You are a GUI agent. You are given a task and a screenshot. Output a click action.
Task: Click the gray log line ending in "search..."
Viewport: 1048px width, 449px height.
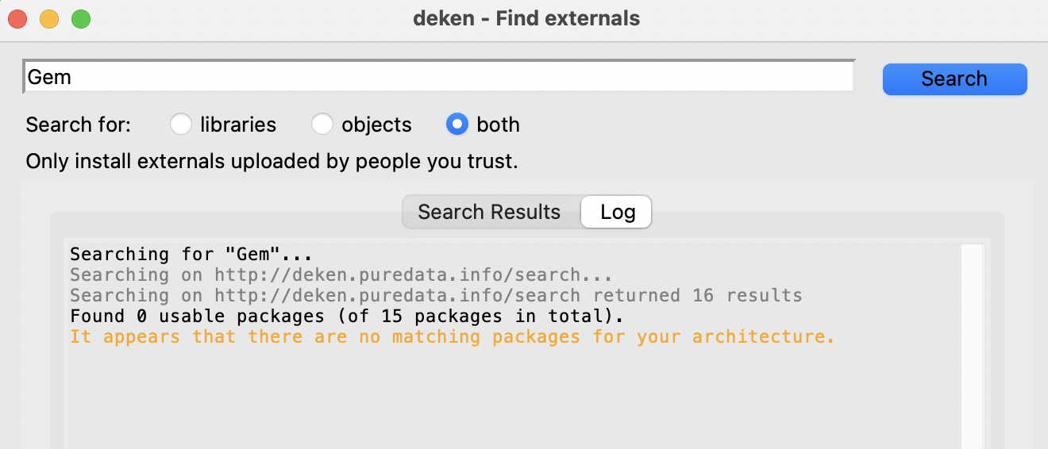click(341, 274)
